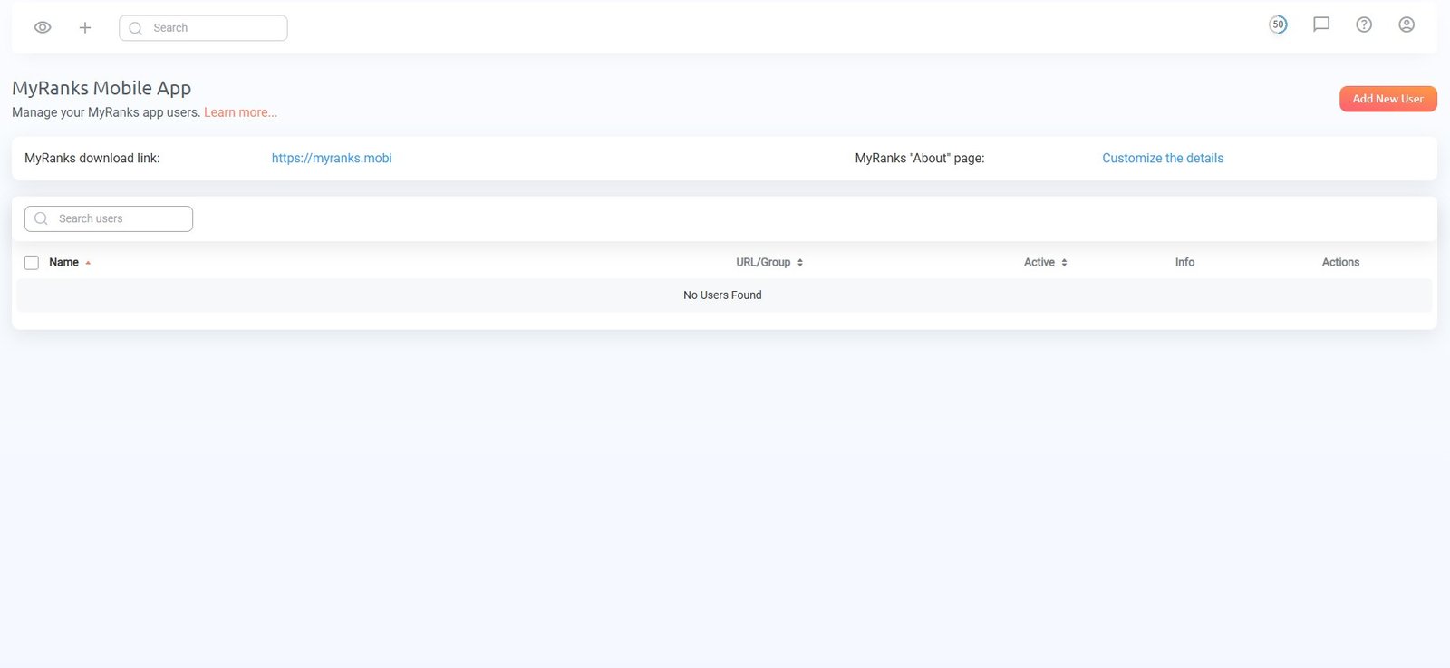Image resolution: width=1450 pixels, height=668 pixels.
Task: Focus the Search users field
Action: pyautogui.click(x=109, y=218)
